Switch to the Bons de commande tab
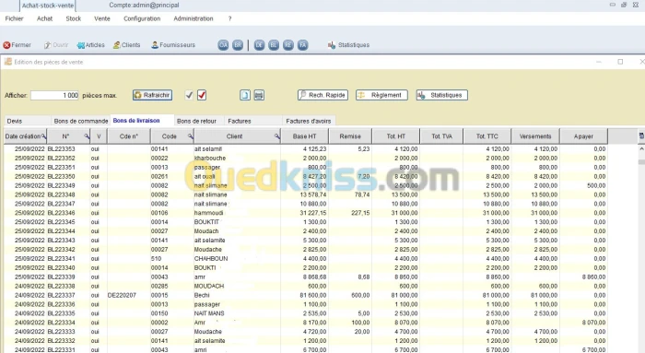This screenshot has height=353, width=645. click(x=81, y=121)
